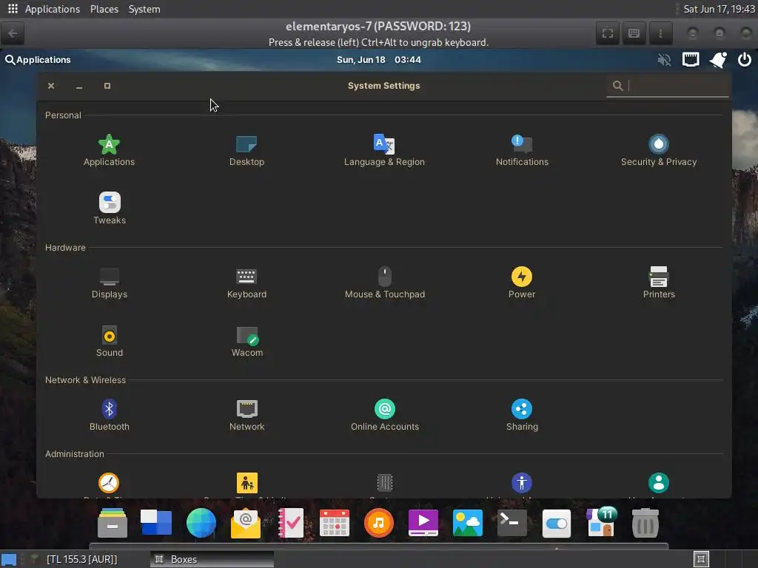Open Trash from the dock

[x=645, y=523]
